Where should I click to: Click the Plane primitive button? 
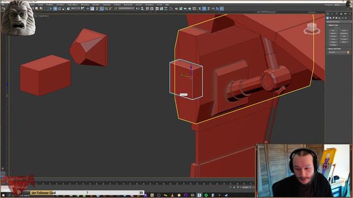coord(344,42)
